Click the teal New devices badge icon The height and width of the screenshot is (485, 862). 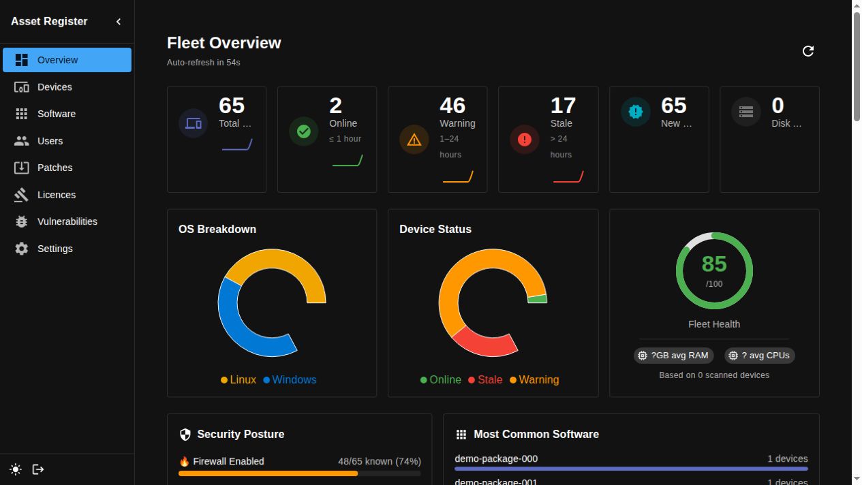[x=636, y=112]
